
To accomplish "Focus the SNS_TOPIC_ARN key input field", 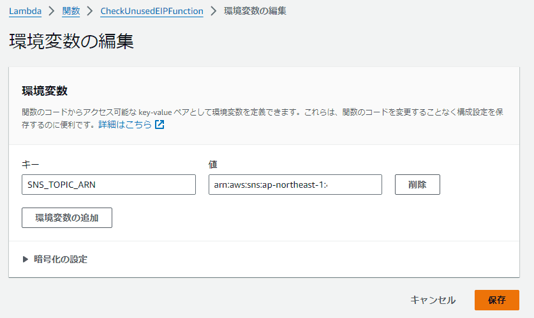I will click(x=108, y=185).
